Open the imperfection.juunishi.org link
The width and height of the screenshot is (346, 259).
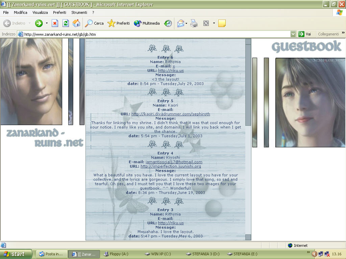(171, 166)
